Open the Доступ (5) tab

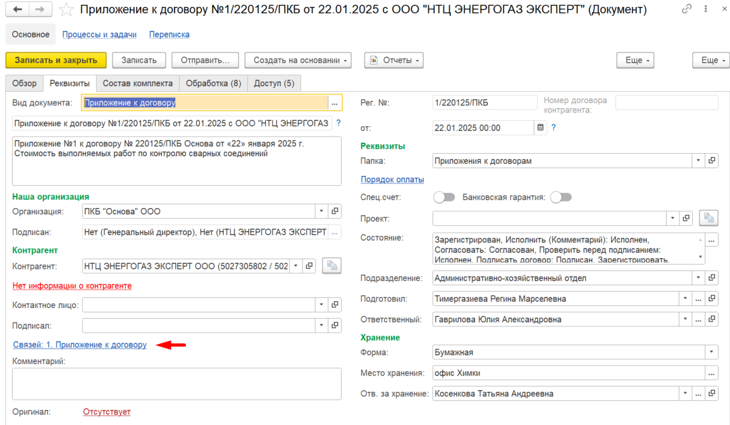274,83
